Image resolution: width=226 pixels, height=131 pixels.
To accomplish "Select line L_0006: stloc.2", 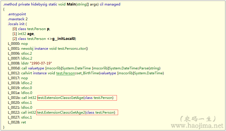I will point(20,53).
